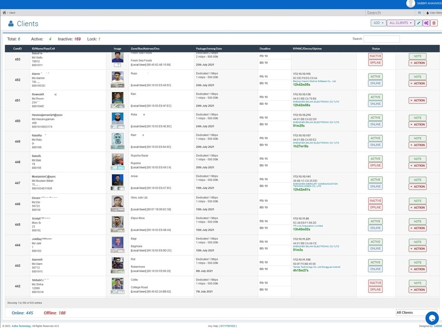Click the Color Skins droplet icon
442x328 pixels.
(427, 13)
